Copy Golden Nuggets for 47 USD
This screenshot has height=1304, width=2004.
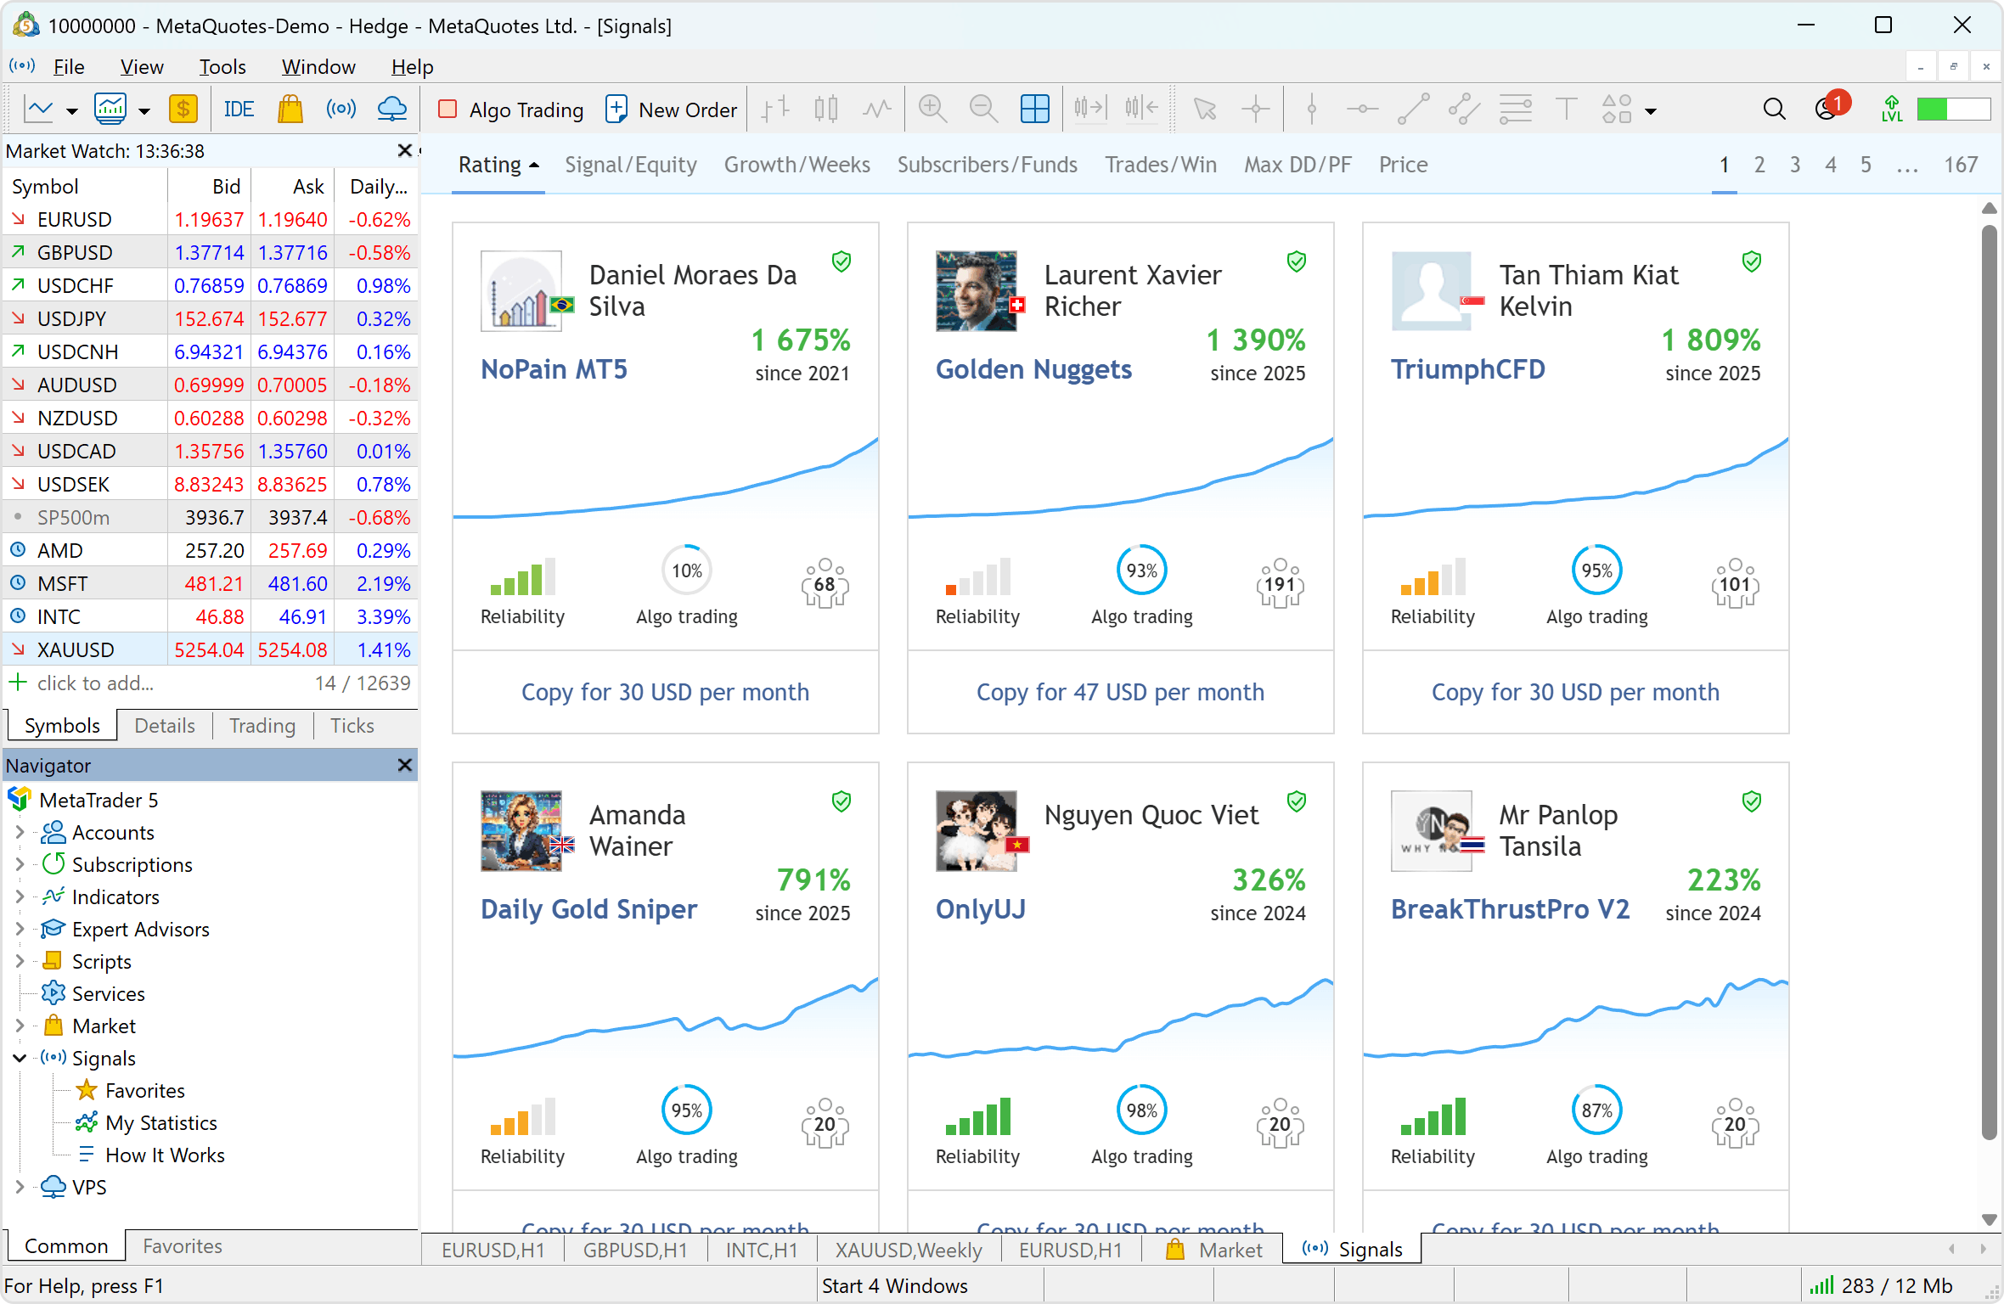[1120, 692]
